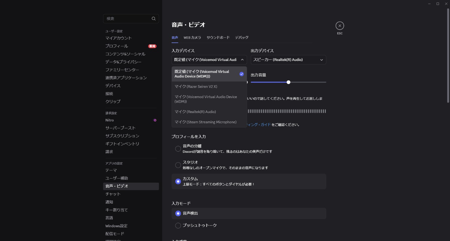This screenshot has width=450, height=241.
Task: Select 音声検出 input mode
Action: pos(178,213)
